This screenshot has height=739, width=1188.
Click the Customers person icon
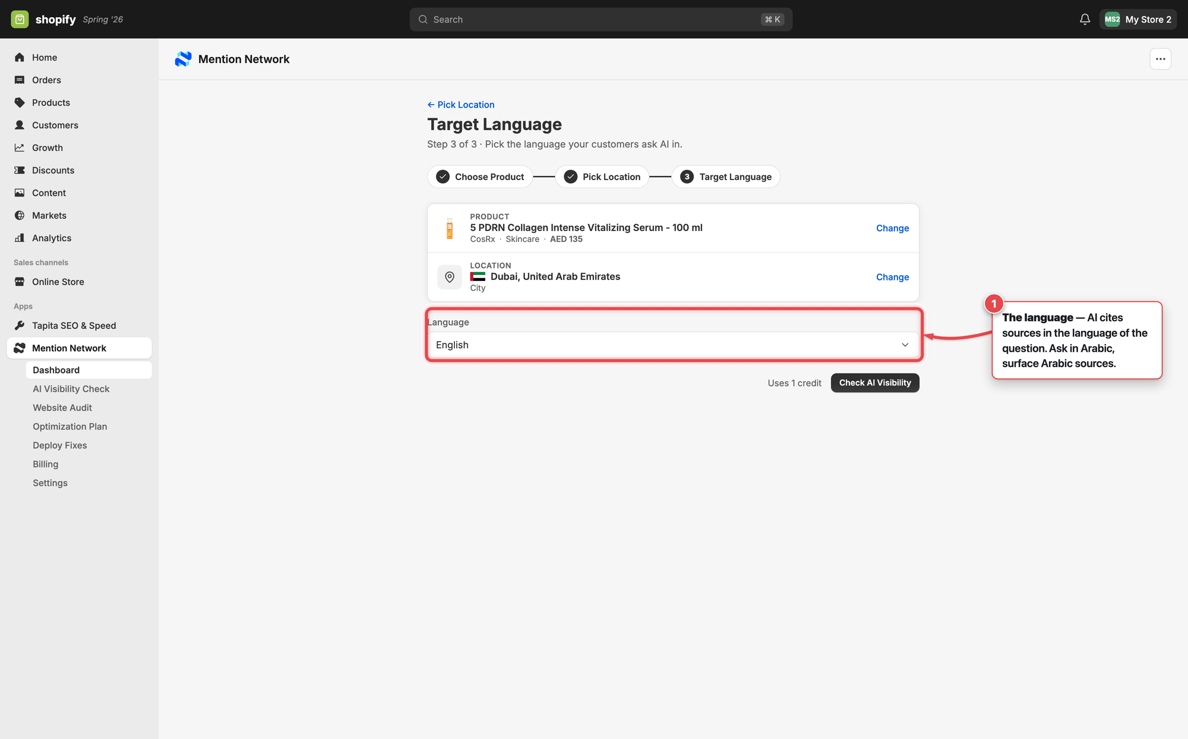pos(20,125)
